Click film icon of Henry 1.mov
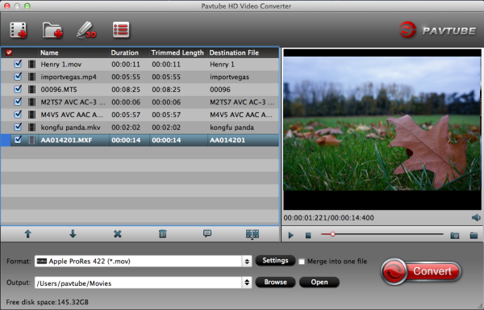The height and width of the screenshot is (310, 484). click(31, 65)
